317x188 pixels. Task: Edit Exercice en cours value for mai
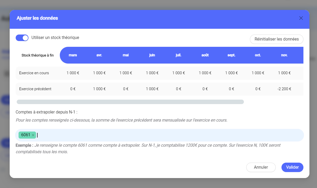point(126,73)
